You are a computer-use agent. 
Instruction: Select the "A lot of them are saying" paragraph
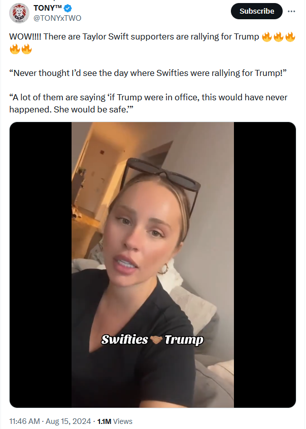[148, 103]
